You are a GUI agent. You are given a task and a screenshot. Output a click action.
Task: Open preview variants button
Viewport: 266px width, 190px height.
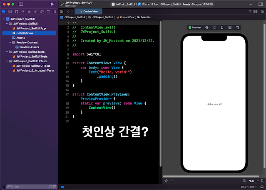point(214,27)
